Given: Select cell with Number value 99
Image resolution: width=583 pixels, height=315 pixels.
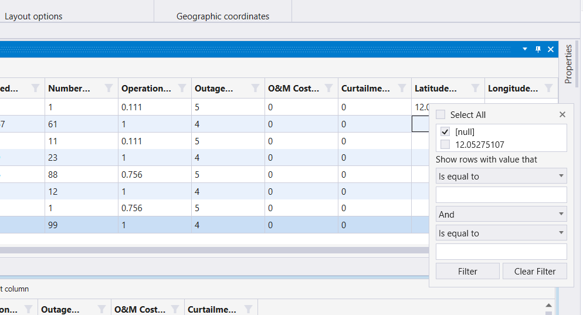Looking at the screenshot, I should 82,225.
